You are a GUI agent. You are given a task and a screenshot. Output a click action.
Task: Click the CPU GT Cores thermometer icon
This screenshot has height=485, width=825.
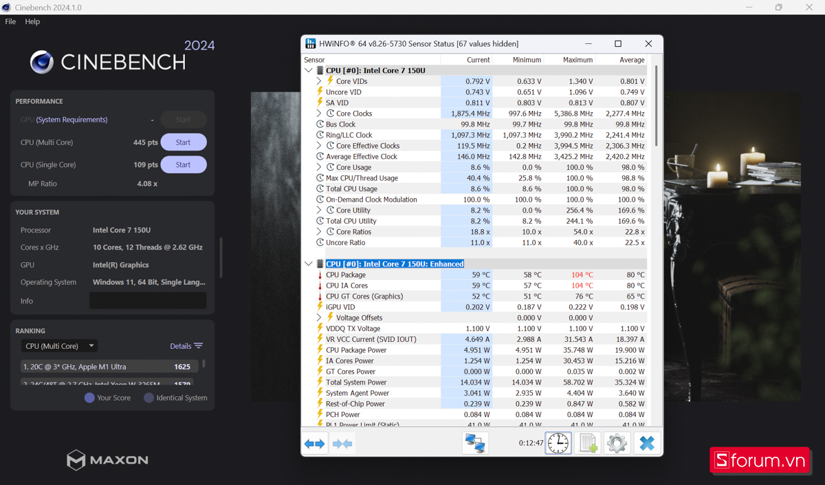tap(320, 296)
